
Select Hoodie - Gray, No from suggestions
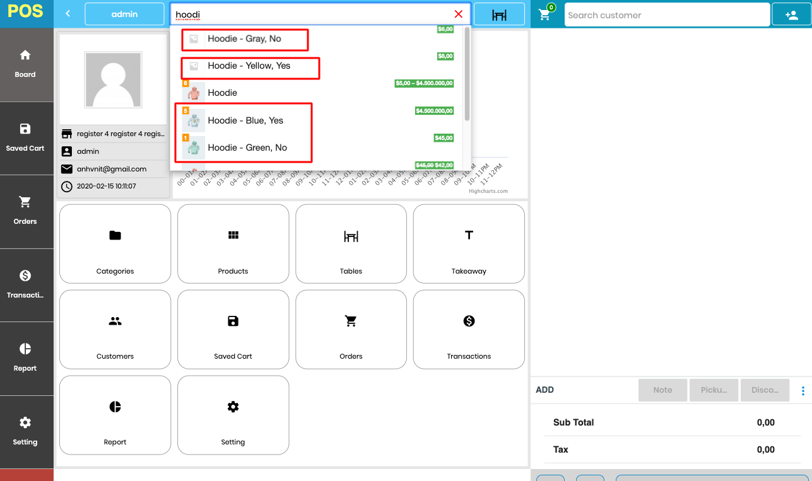click(245, 39)
